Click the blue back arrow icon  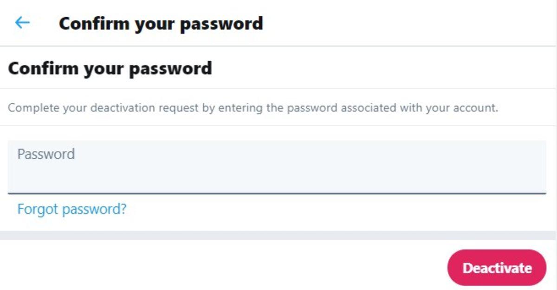(x=22, y=23)
